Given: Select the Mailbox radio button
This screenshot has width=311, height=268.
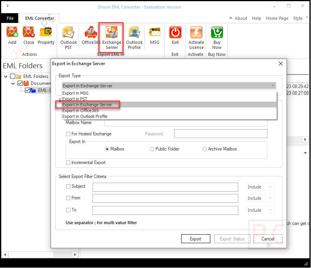Looking at the screenshot, I should pyautogui.click(x=107, y=149).
